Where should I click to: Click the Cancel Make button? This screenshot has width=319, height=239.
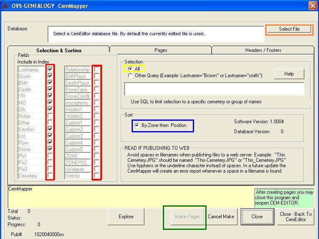(x=221, y=217)
